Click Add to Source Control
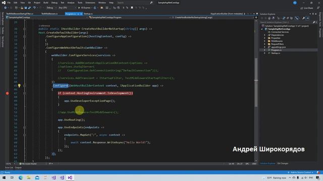The height and width of the screenshot is (181, 323). coord(301,172)
